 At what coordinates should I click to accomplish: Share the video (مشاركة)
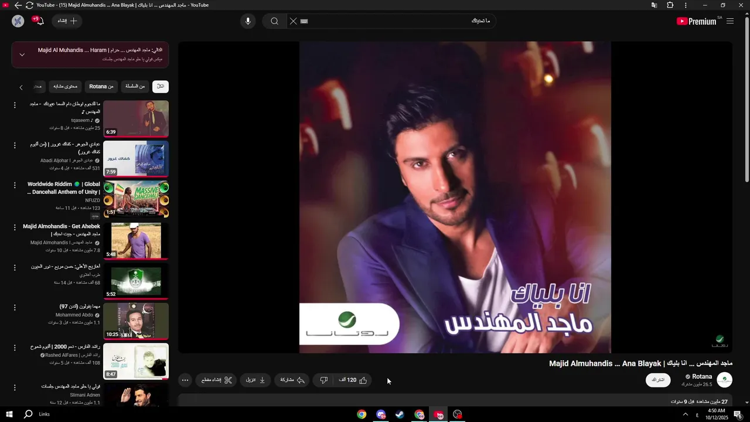pyautogui.click(x=292, y=380)
